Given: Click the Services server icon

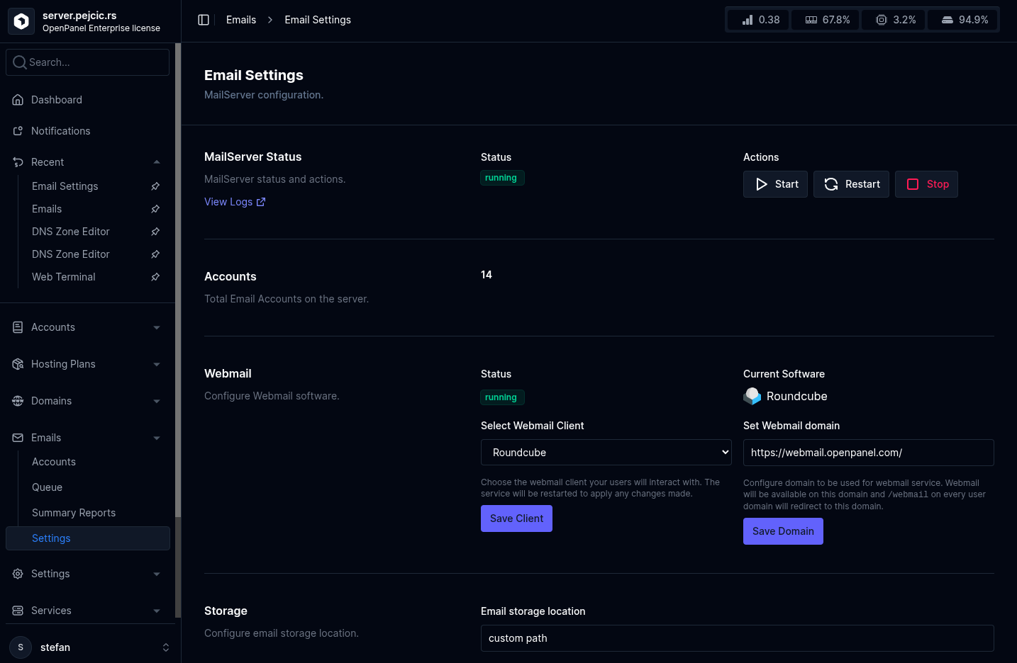Looking at the screenshot, I should point(18,611).
